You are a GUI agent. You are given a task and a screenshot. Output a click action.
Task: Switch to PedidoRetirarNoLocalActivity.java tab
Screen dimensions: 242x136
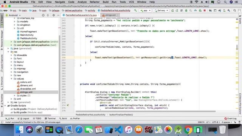(81, 15)
